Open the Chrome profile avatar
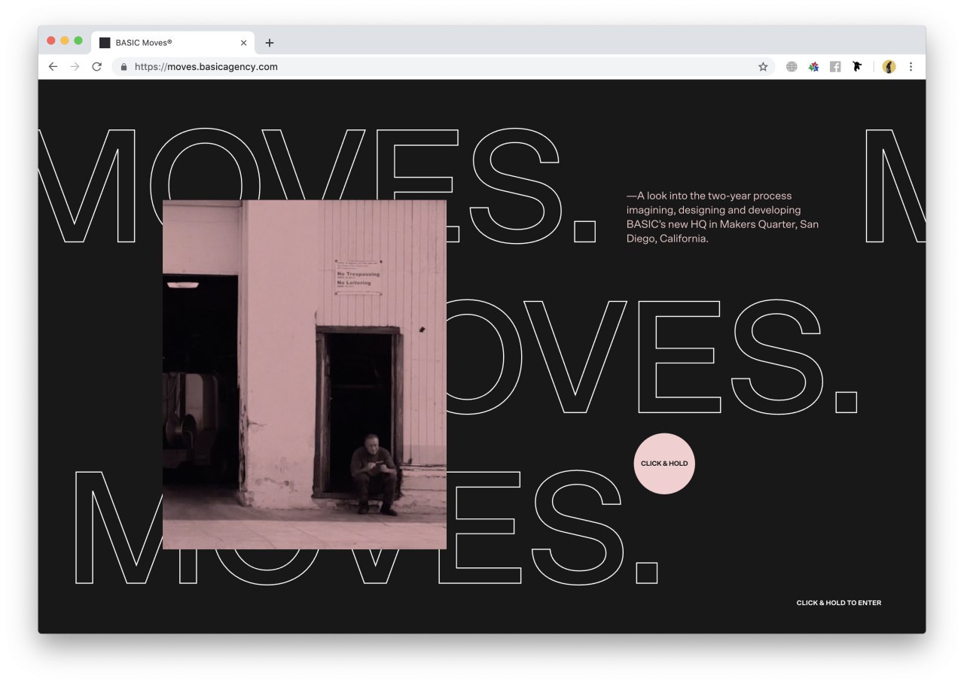The height and width of the screenshot is (684, 964). 889,67
